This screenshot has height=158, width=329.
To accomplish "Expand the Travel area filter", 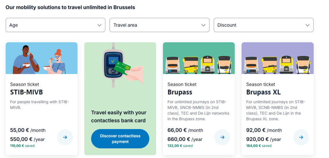I will [159, 25].
